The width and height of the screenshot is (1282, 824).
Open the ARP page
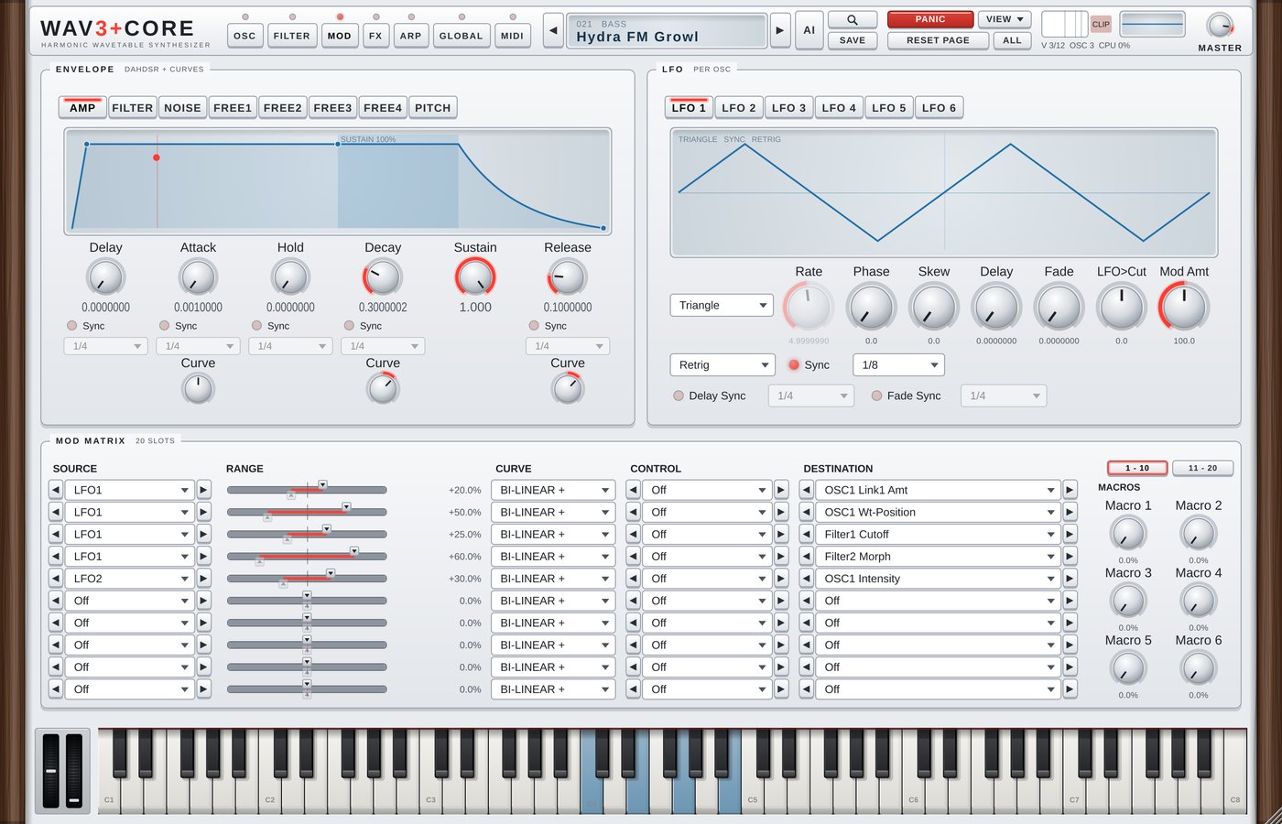(411, 36)
